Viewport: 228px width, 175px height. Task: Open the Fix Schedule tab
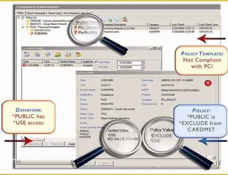click(x=71, y=13)
